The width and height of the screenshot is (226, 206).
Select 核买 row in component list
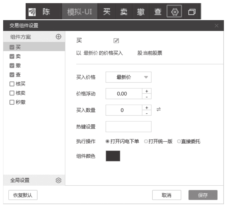(x=34, y=84)
